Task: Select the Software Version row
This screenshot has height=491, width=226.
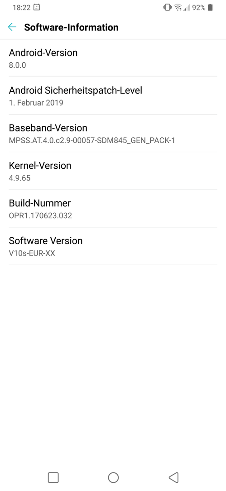Action: 113,246
